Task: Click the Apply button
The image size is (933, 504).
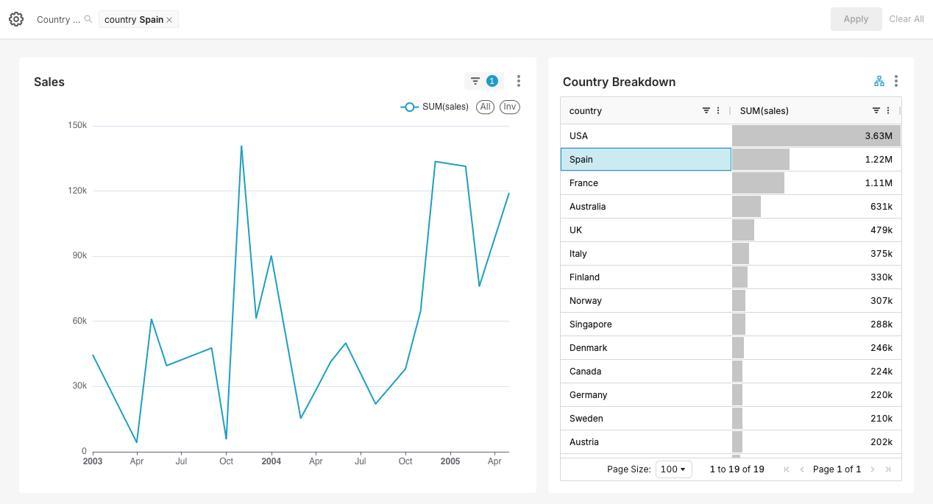Action: (856, 19)
